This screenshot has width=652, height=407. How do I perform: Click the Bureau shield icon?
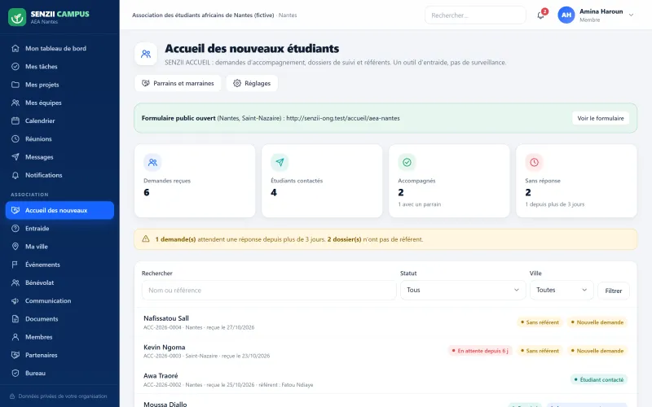point(15,373)
